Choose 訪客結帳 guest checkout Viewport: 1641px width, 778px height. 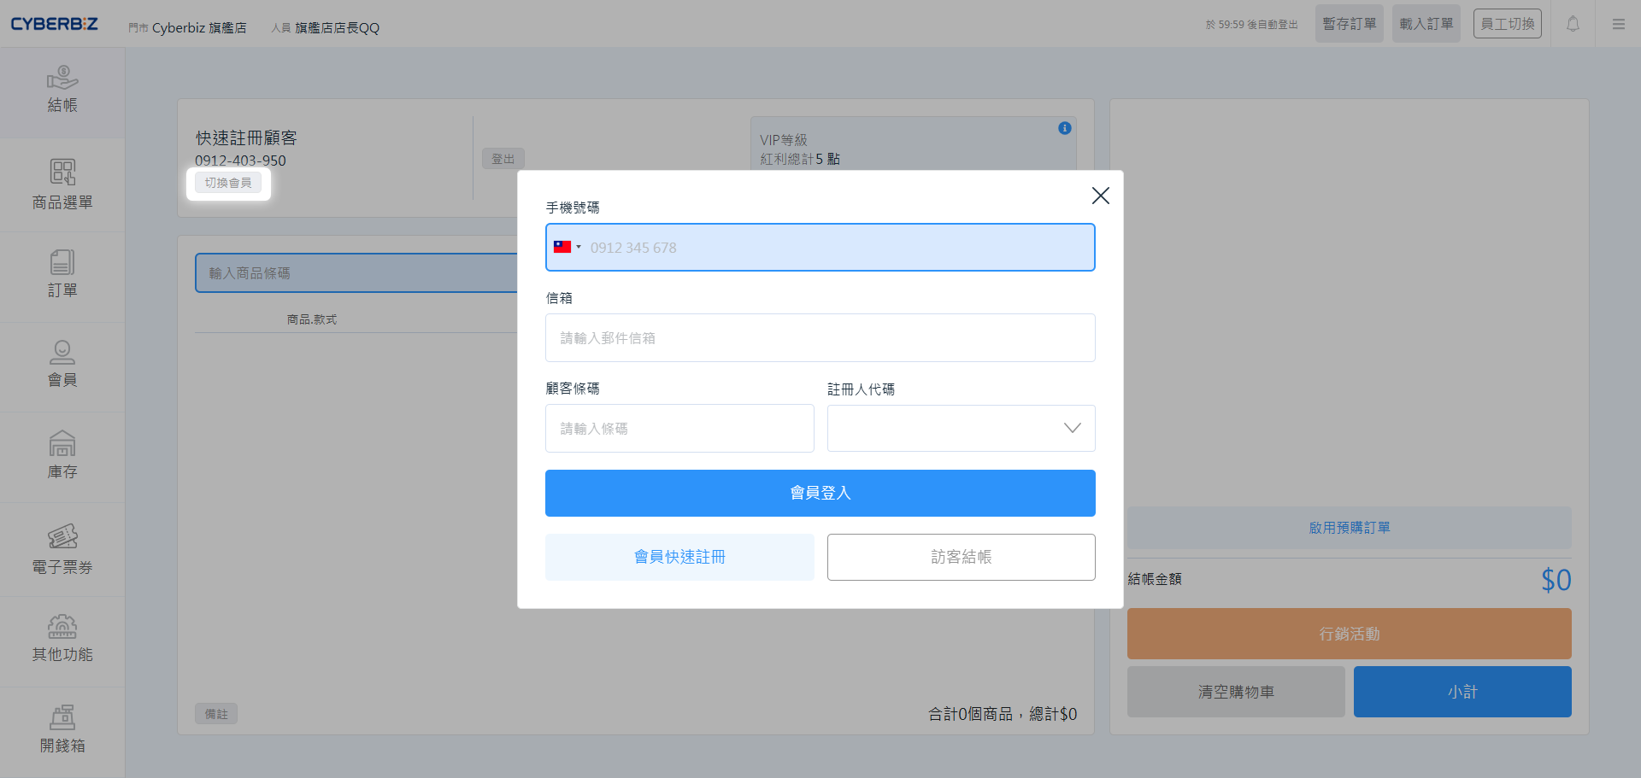coord(961,557)
